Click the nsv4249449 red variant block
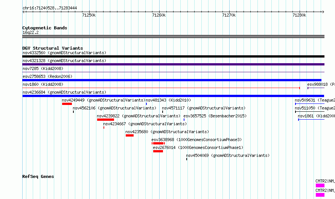 [x=67, y=104]
